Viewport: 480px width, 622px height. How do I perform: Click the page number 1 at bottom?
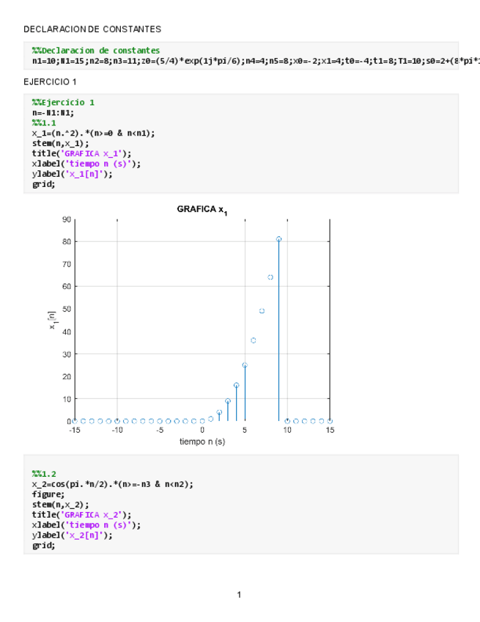239,594
